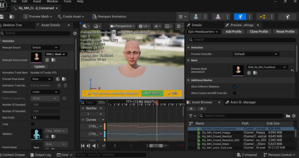Open the Window menu
The height and width of the screenshot is (158, 299).
click(x=52, y=2)
